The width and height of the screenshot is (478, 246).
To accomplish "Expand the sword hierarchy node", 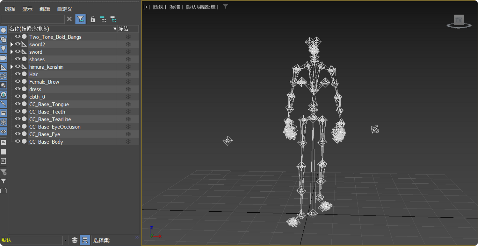I will click(x=12, y=52).
